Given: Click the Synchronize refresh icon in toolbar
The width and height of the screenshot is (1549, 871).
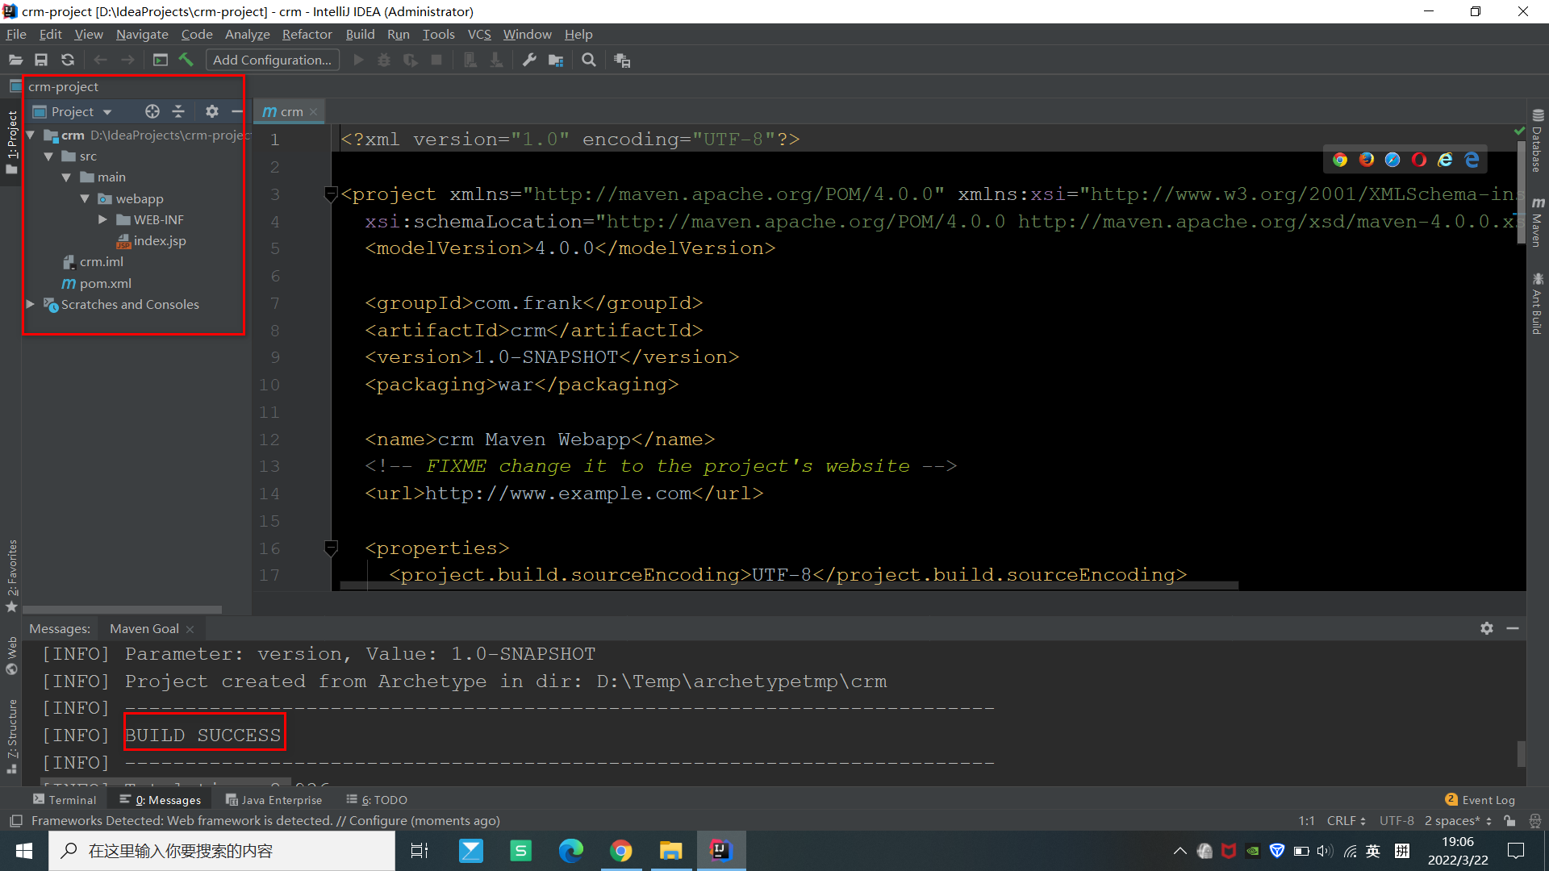Looking at the screenshot, I should (x=68, y=60).
